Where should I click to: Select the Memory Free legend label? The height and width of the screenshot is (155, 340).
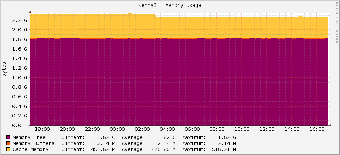pyautogui.click(x=29, y=137)
